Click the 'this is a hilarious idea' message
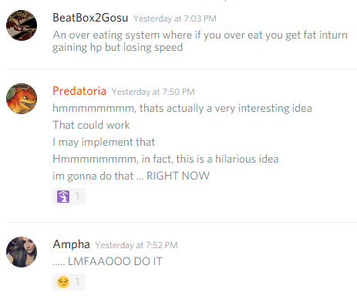The height and width of the screenshot is (306, 357). (x=166, y=159)
